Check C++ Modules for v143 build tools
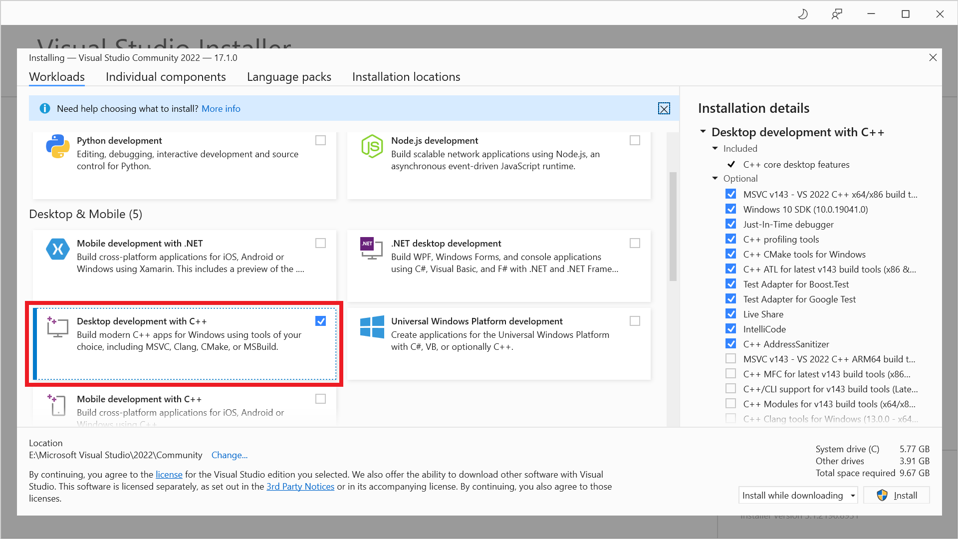Viewport: 958px width, 539px height. (730, 404)
